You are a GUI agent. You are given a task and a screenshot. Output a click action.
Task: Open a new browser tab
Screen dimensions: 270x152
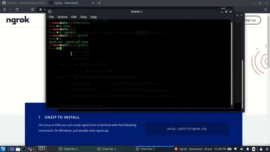100,3
